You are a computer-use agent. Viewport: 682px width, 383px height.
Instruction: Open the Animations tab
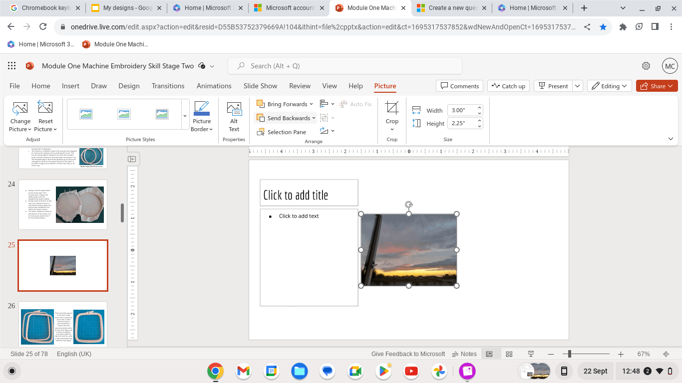[214, 86]
